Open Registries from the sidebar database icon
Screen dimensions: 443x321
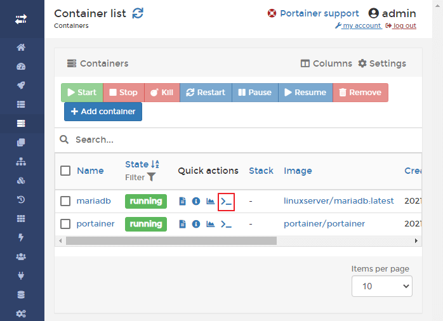(x=21, y=295)
